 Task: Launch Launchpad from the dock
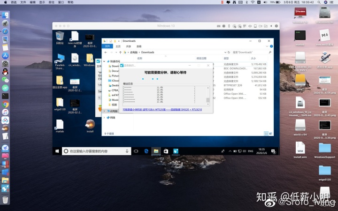coord(5,23)
